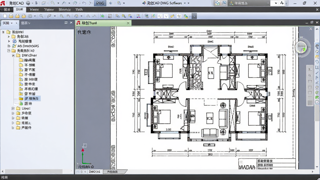Open the dropdown beside the globe title icon
Image resolution: width=320 pixels, height=180 pixels.
tap(32, 3)
